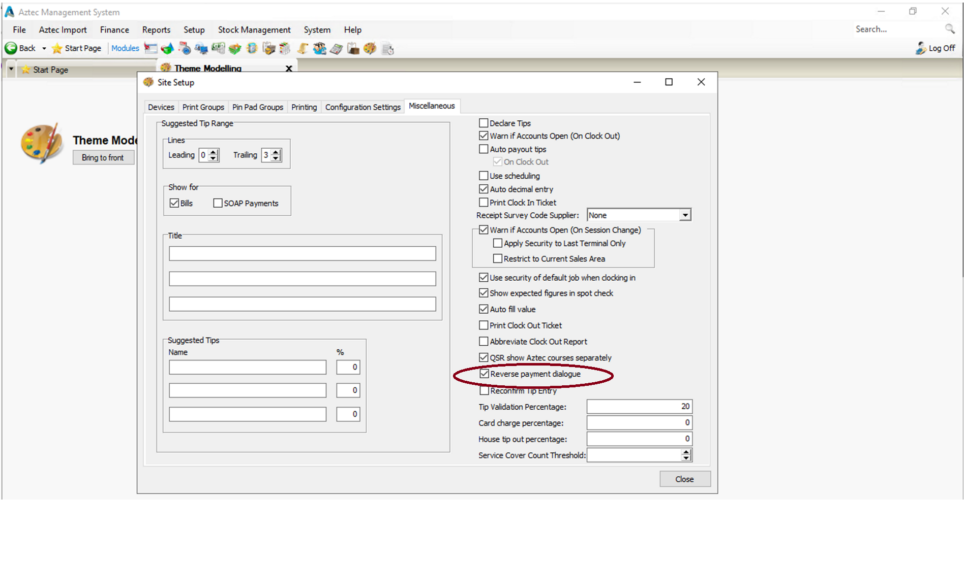Click the search magnifier icon
Viewport: 964px width, 563px height.
click(949, 29)
